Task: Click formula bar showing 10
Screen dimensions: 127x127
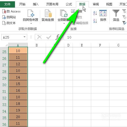Action: [x=95, y=37]
